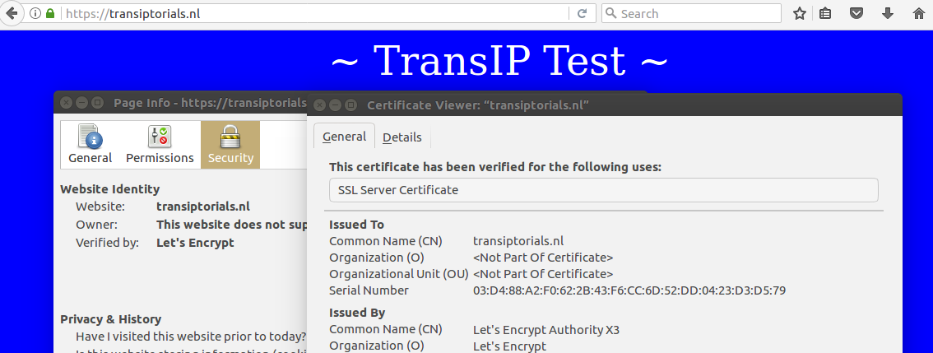This screenshot has width=933, height=353.
Task: Close the Page Info window
Action: click(66, 102)
